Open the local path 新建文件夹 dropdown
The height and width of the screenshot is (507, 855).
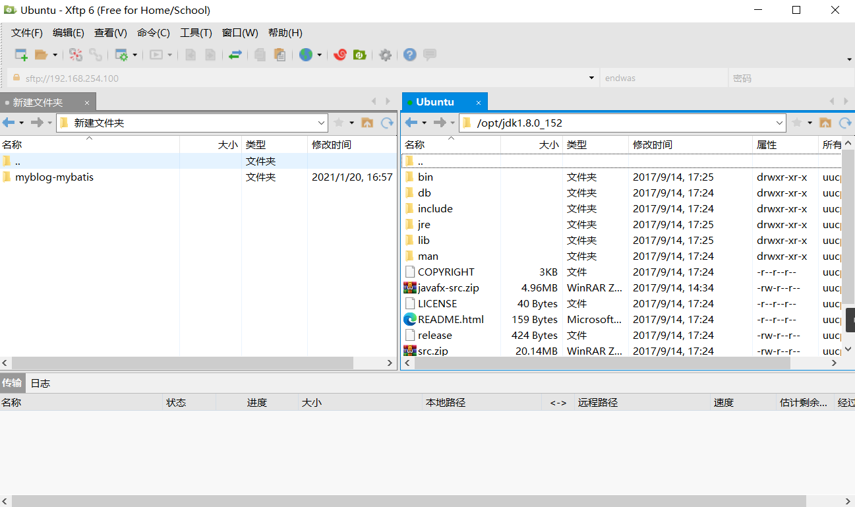pyautogui.click(x=322, y=123)
